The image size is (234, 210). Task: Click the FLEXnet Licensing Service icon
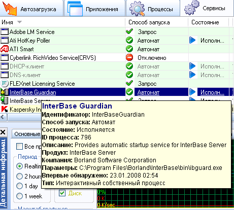coord(5,84)
